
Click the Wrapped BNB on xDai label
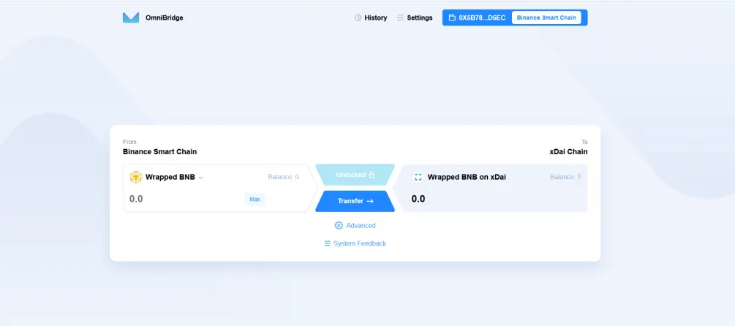tap(467, 177)
